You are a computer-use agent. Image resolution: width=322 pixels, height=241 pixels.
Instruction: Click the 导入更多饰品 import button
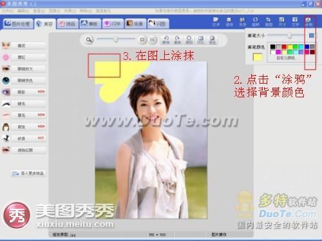pyautogui.click(x=28, y=173)
